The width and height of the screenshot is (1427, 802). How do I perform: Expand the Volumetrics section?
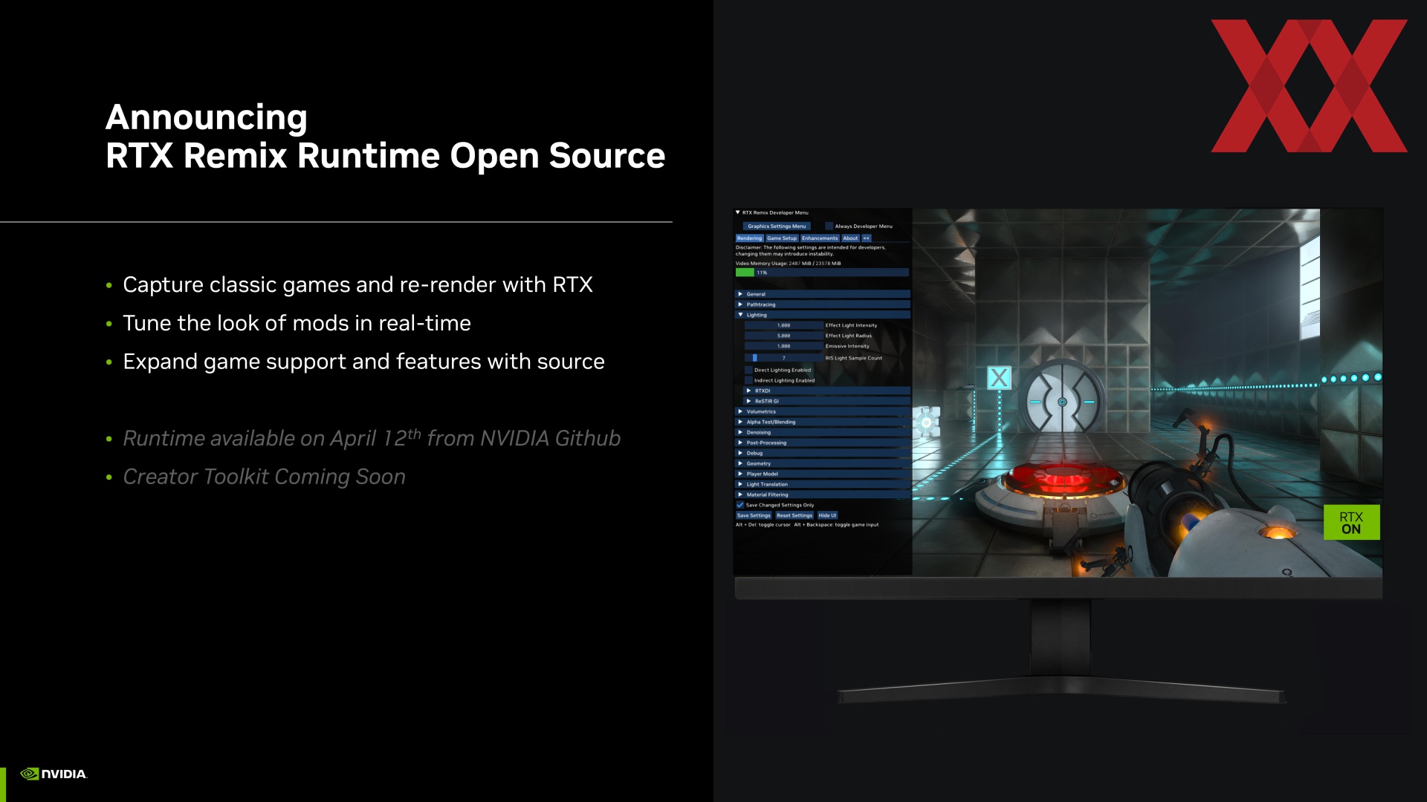823,411
